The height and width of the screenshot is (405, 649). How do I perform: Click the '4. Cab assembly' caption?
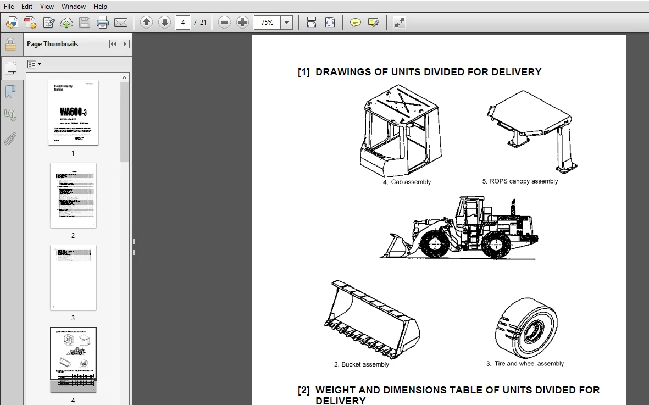(407, 182)
